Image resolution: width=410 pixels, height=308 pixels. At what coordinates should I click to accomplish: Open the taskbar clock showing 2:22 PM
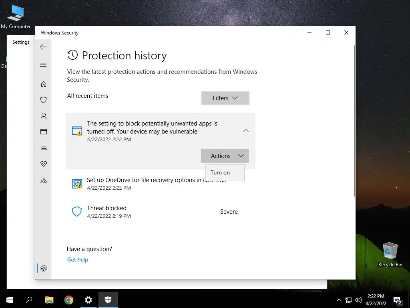click(376, 300)
